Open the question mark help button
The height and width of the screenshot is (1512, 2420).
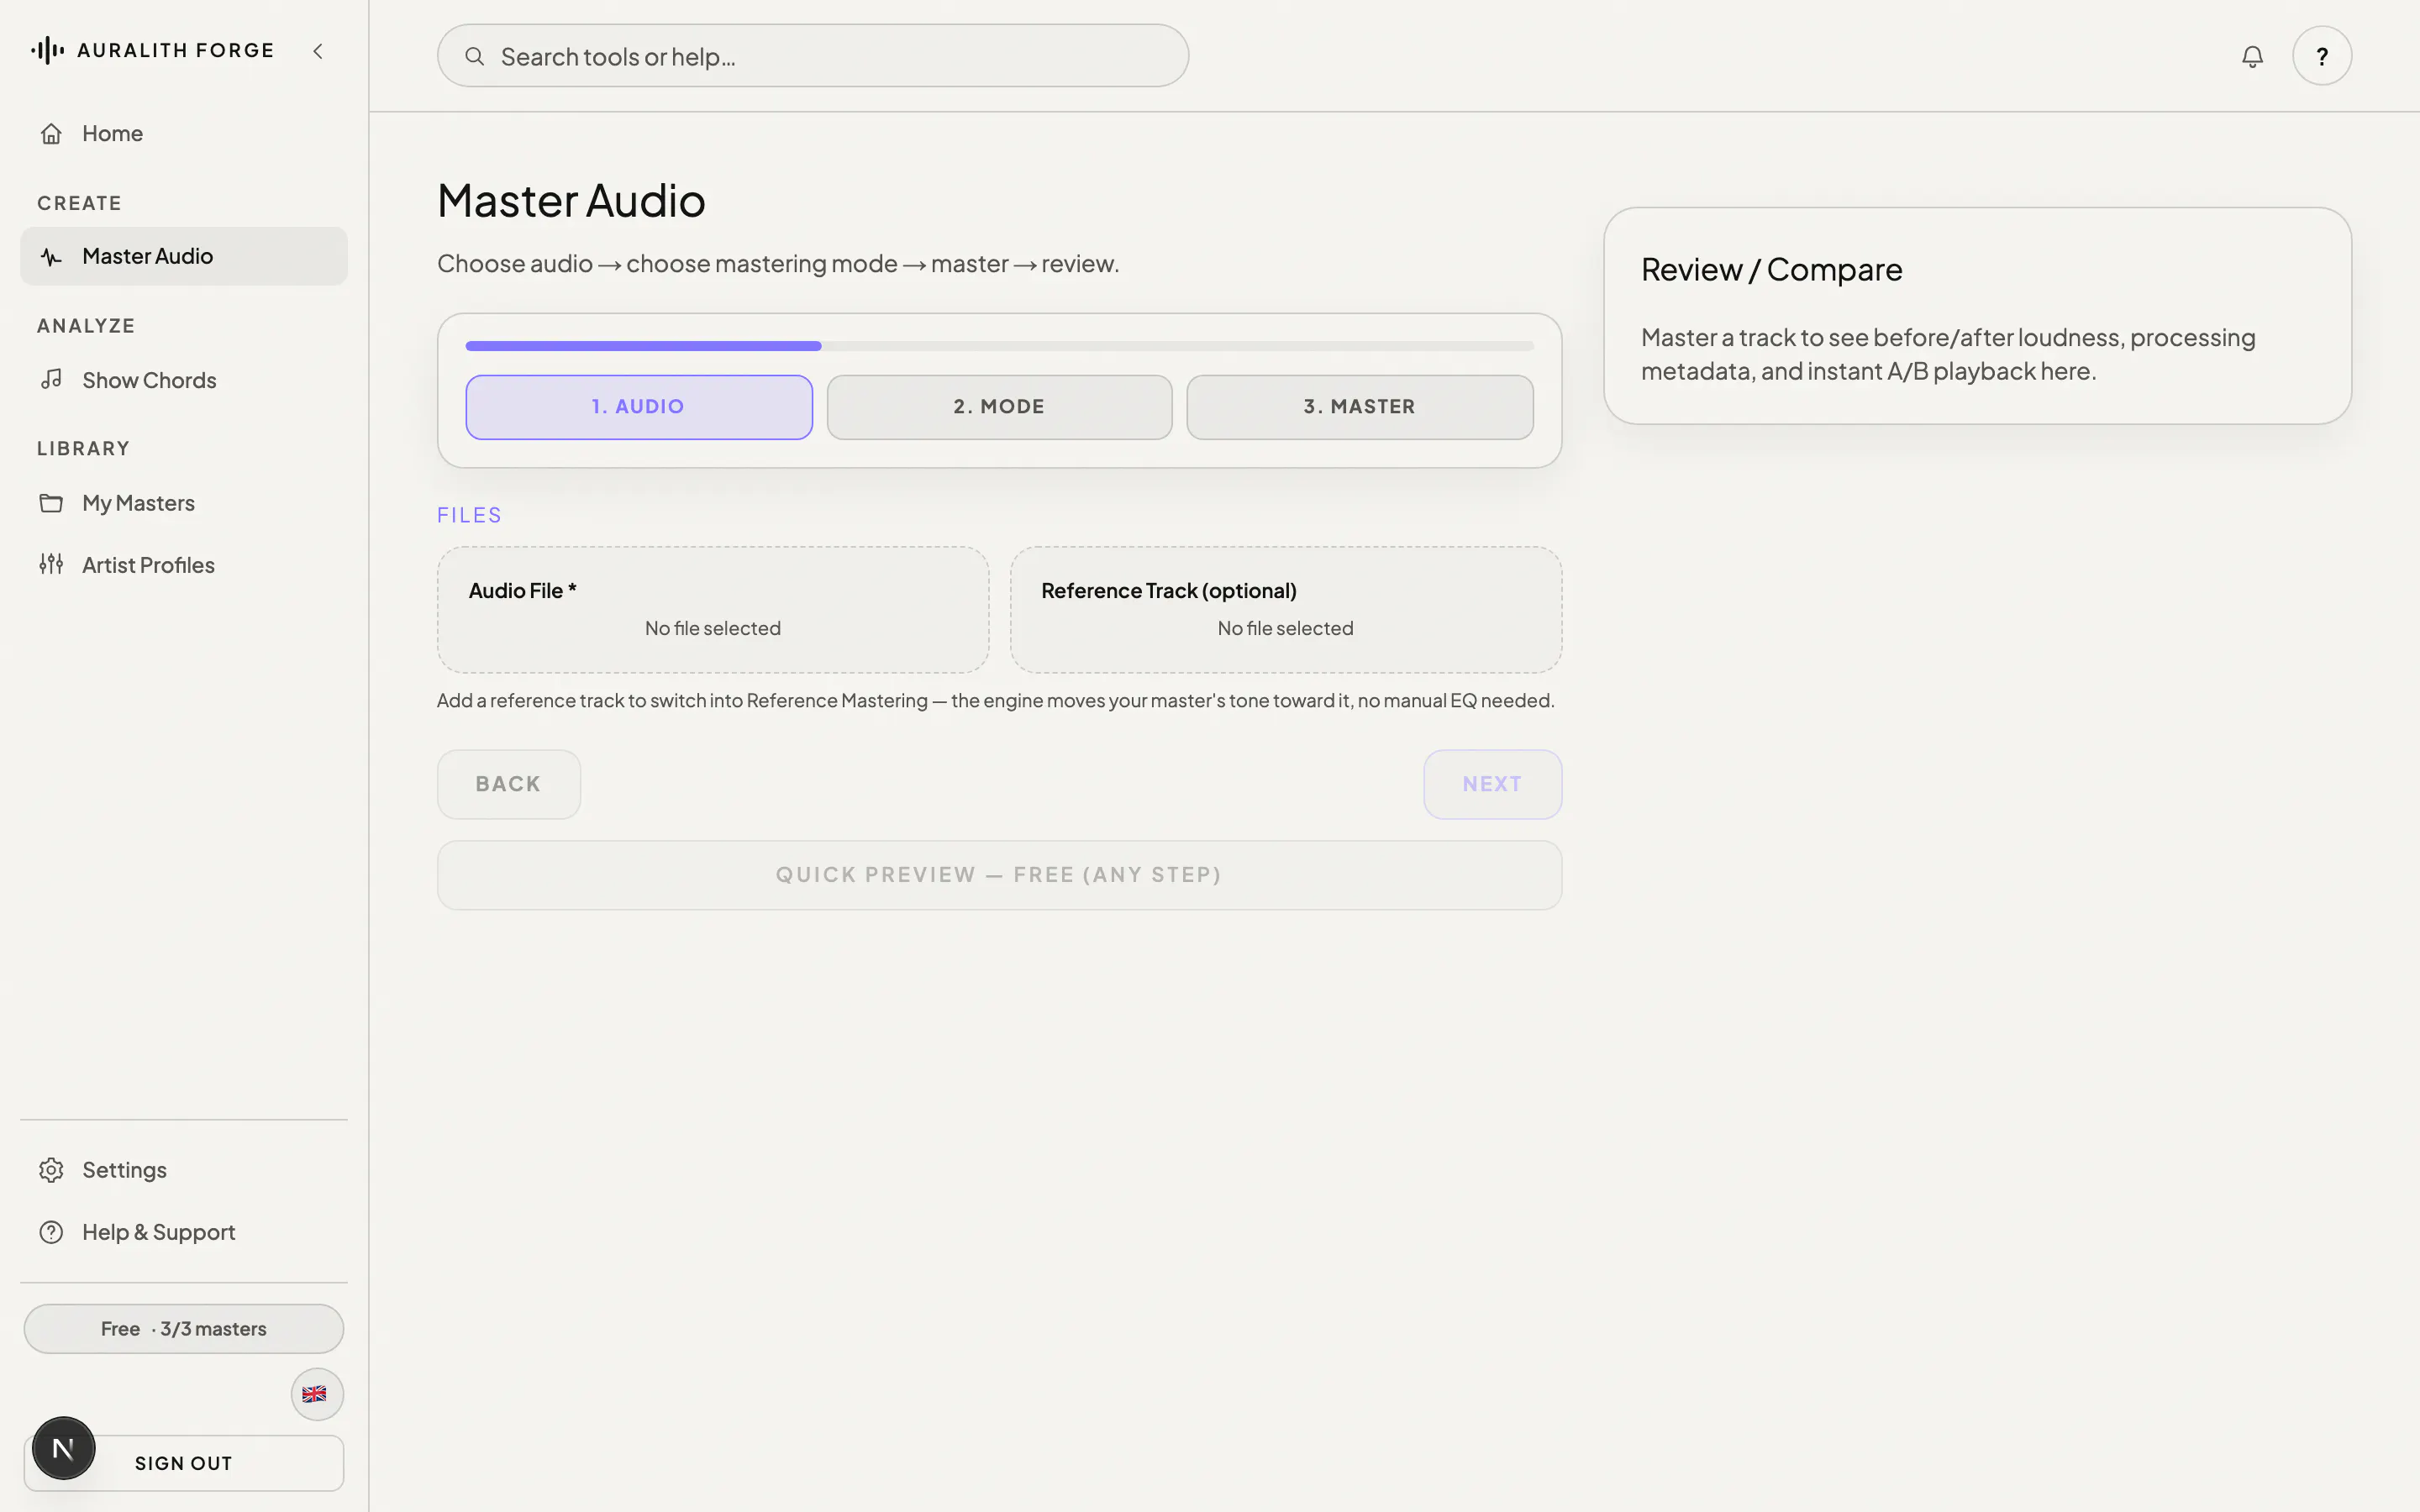coord(2322,56)
